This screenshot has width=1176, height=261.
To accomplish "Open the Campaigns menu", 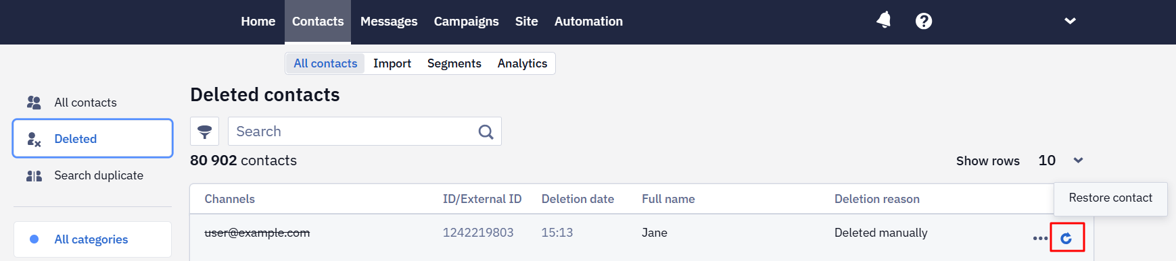I will pyautogui.click(x=467, y=22).
